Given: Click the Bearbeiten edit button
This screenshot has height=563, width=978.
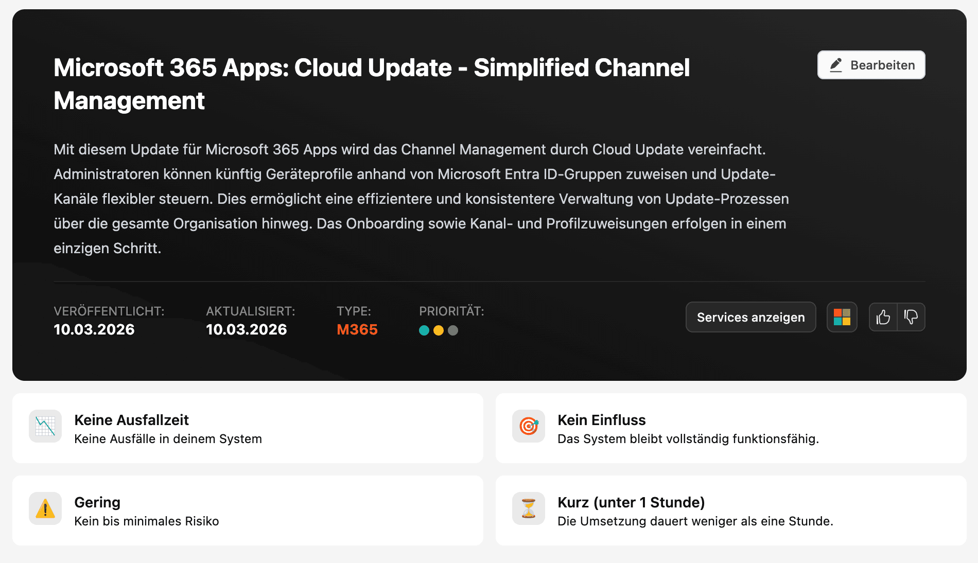Looking at the screenshot, I should click(871, 65).
